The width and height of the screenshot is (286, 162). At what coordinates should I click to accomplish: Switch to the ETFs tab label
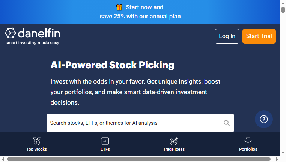click(105, 149)
